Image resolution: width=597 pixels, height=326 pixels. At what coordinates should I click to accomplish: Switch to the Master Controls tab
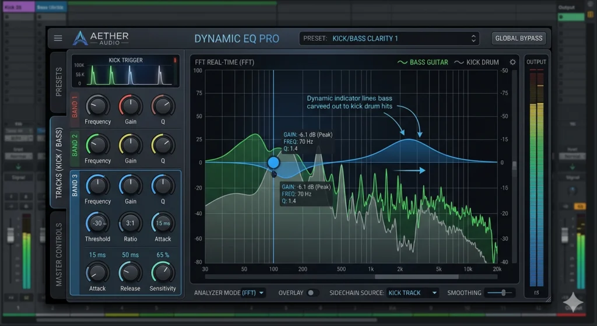(59, 254)
